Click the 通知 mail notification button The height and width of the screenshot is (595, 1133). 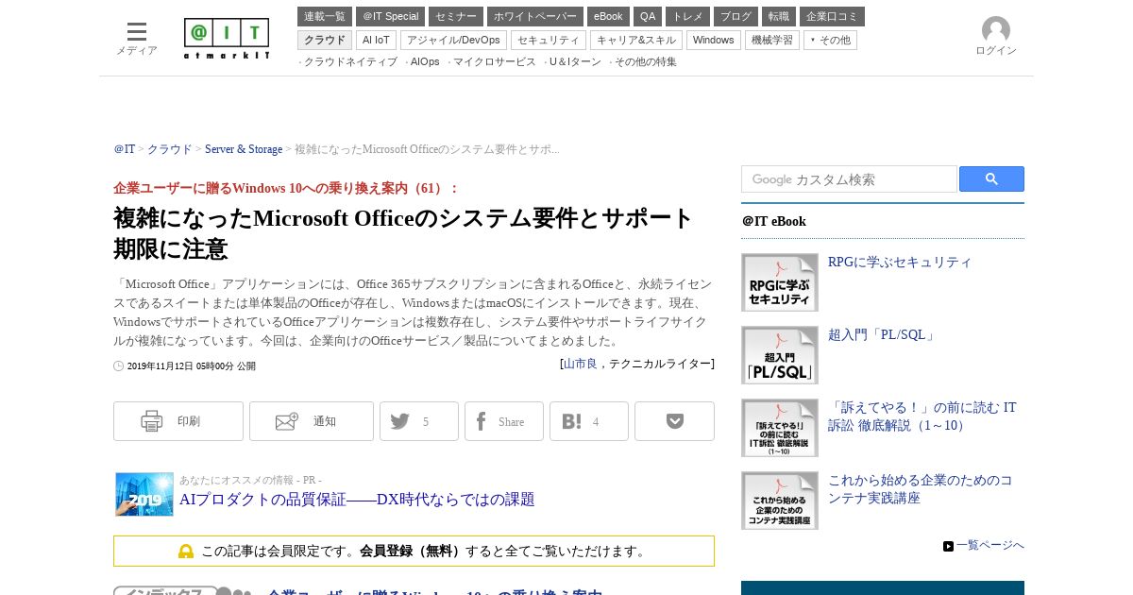pos(312,421)
